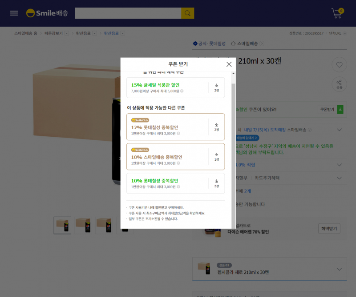
Task: Click the coupon popup scrollbar
Action: point(233,150)
